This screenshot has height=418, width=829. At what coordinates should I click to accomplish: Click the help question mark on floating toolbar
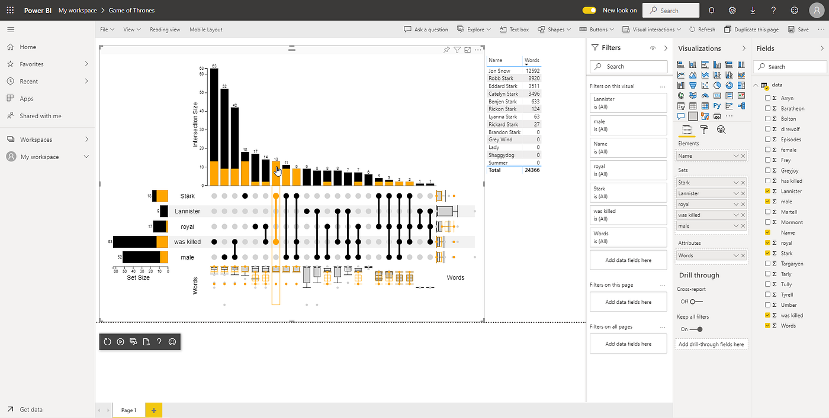tap(159, 342)
